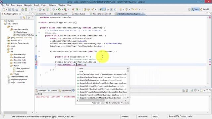The height and width of the screenshot is (119, 212).
Task: Open the Problems view tab
Action: coord(41,91)
